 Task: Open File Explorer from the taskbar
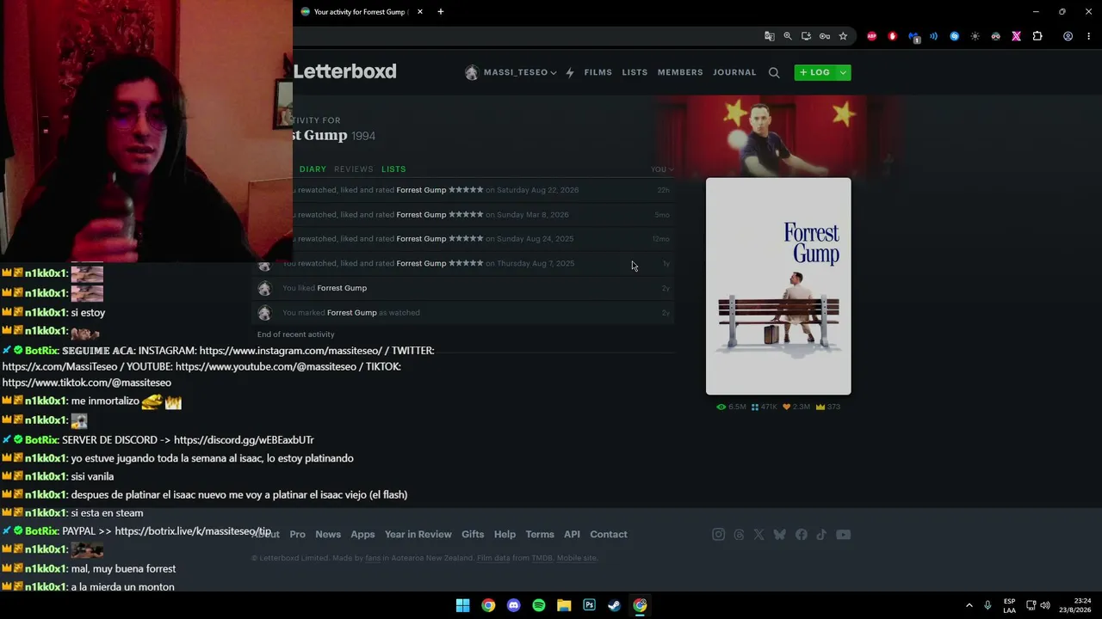[x=564, y=605]
